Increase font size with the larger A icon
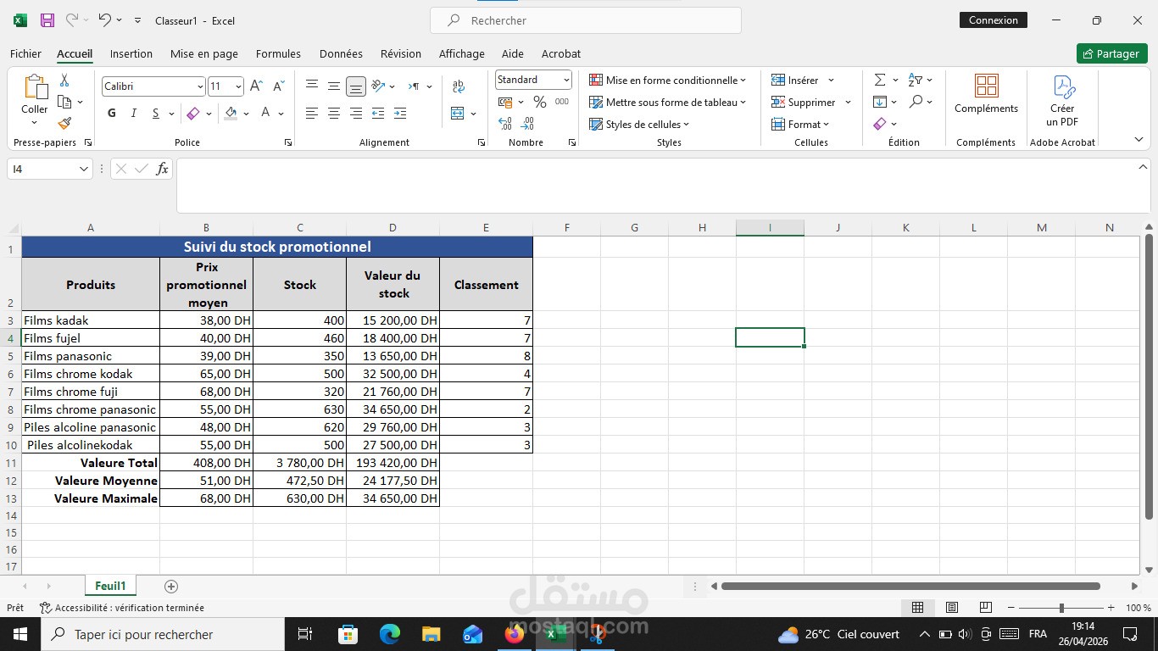The height and width of the screenshot is (651, 1158). click(x=256, y=86)
